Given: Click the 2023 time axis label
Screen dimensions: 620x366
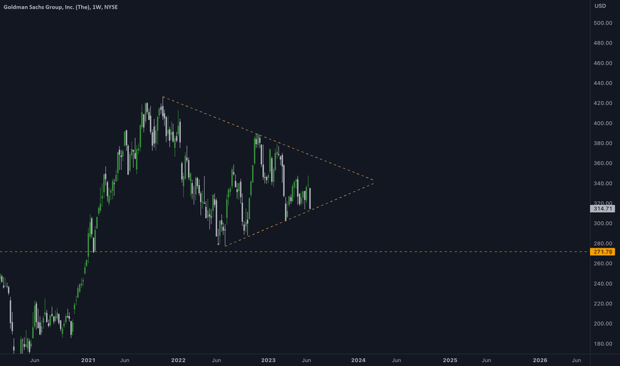Looking at the screenshot, I should click(x=269, y=360).
